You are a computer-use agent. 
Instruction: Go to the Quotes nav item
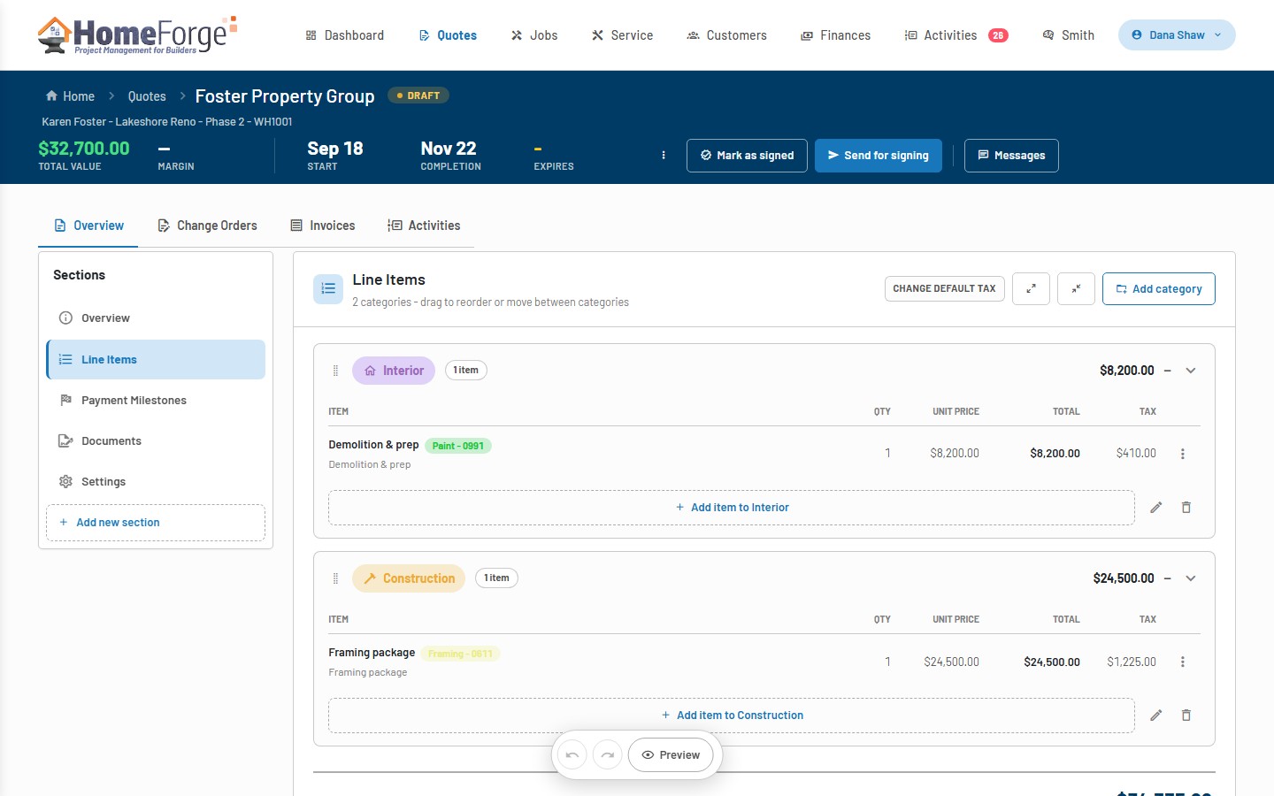(x=448, y=35)
